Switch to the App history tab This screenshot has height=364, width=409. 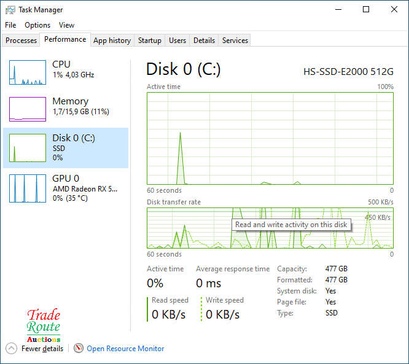[x=112, y=41]
